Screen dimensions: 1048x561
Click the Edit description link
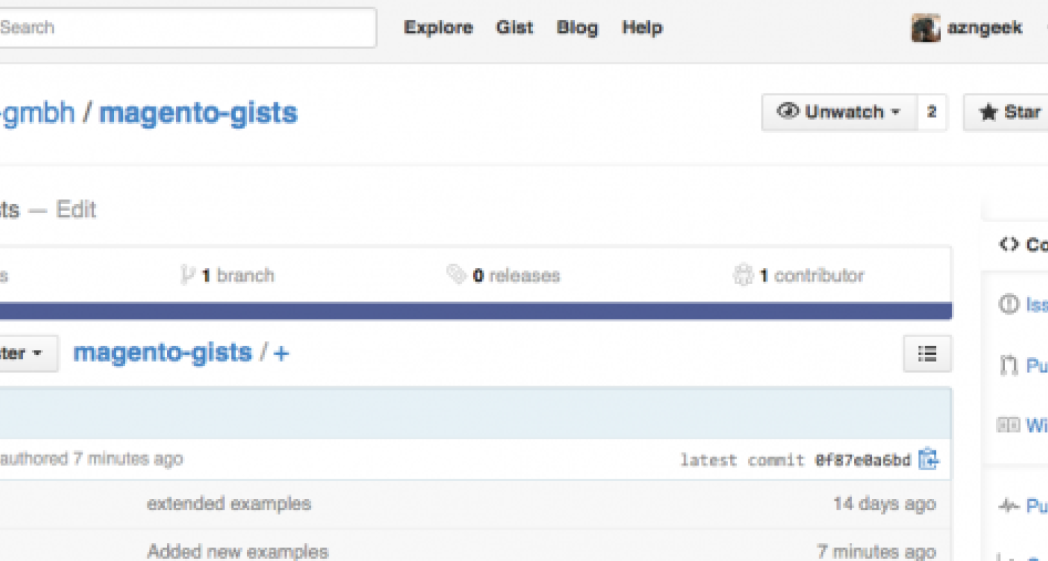[76, 210]
